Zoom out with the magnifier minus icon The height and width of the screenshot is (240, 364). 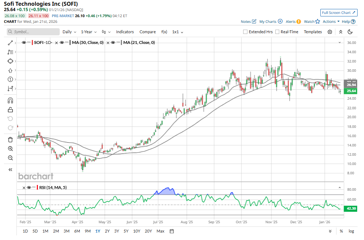pyautogui.click(x=10, y=158)
